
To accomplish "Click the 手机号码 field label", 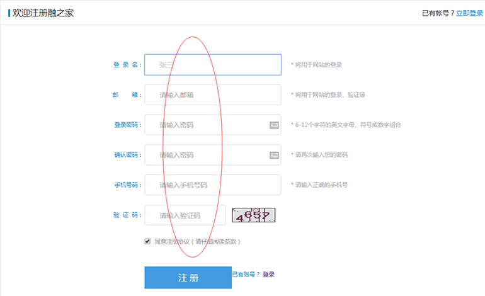I will pyautogui.click(x=127, y=186).
